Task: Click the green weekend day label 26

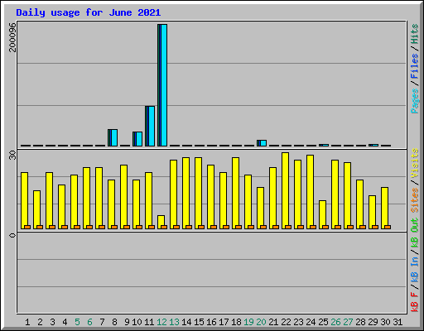Action: pos(335,322)
